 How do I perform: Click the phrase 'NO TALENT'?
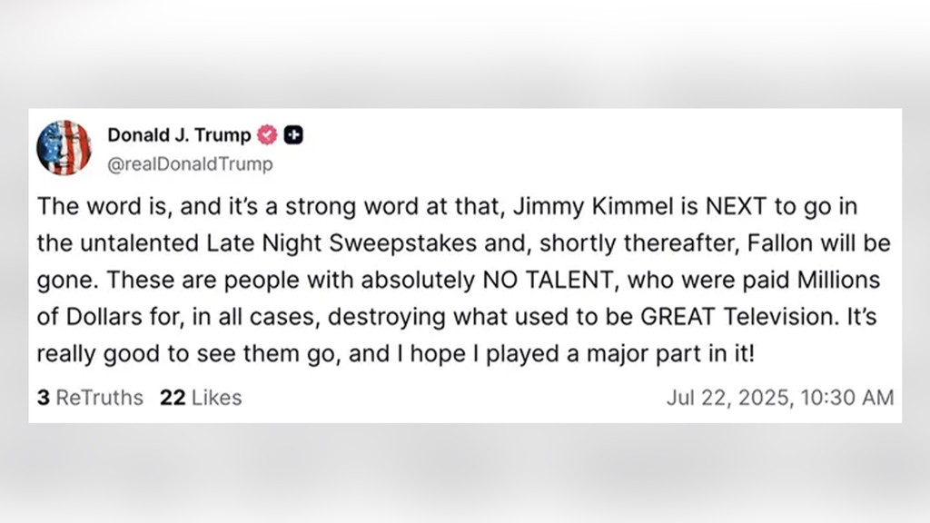click(x=548, y=280)
